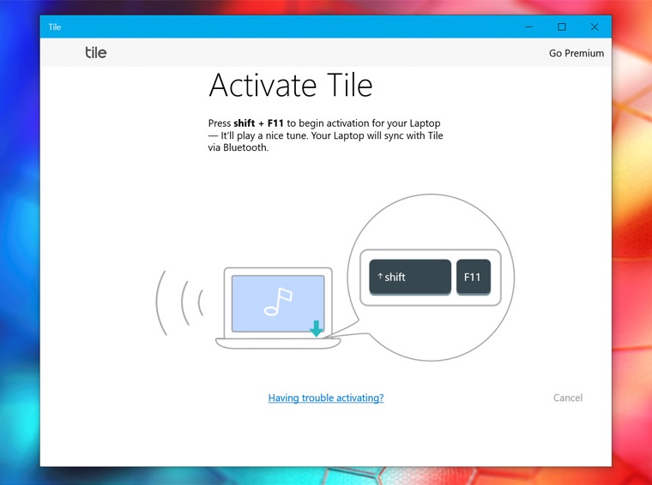
Task: Click the laptop illustration's base
Action: coord(277,344)
